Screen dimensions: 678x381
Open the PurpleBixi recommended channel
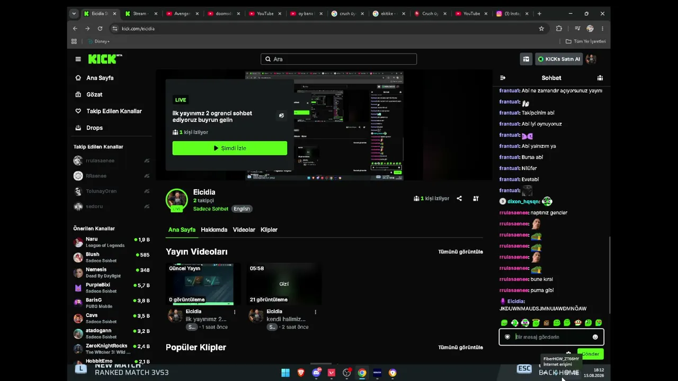click(x=111, y=288)
